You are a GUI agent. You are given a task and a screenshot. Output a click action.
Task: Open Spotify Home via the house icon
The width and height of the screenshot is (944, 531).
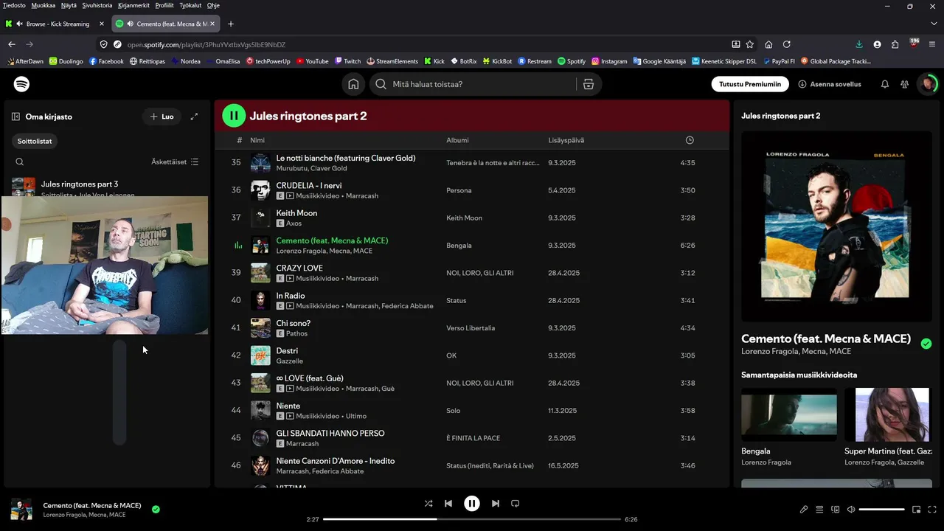coord(354,84)
